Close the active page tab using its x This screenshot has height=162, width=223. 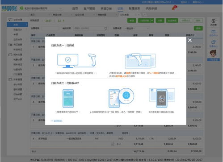pos(139,15)
